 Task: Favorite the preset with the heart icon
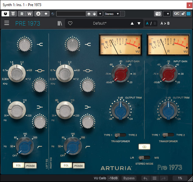point(70,23)
